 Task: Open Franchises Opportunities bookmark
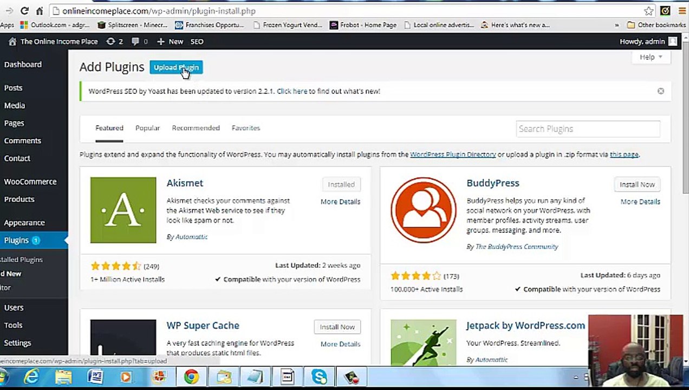pyautogui.click(x=210, y=25)
